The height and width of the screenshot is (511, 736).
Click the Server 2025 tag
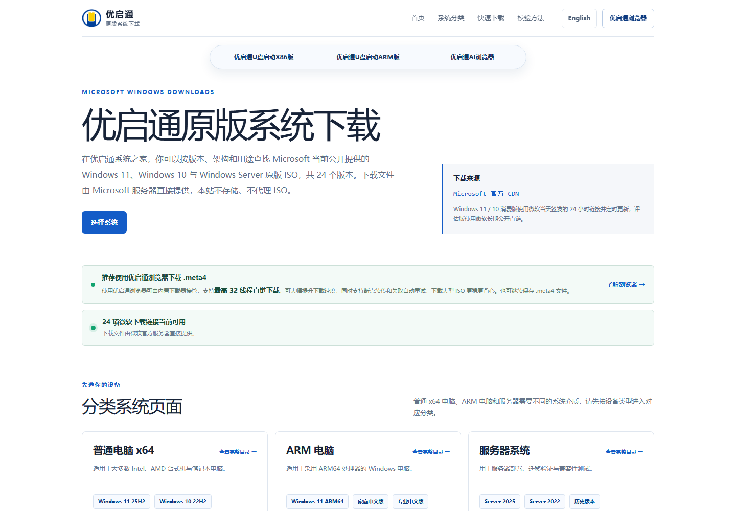(500, 501)
